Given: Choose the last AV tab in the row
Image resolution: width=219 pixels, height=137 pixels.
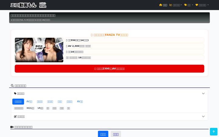Looking at the screenshot, I should tap(80, 102).
